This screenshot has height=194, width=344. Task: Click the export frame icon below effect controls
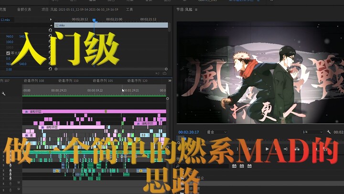[x=164, y=73]
